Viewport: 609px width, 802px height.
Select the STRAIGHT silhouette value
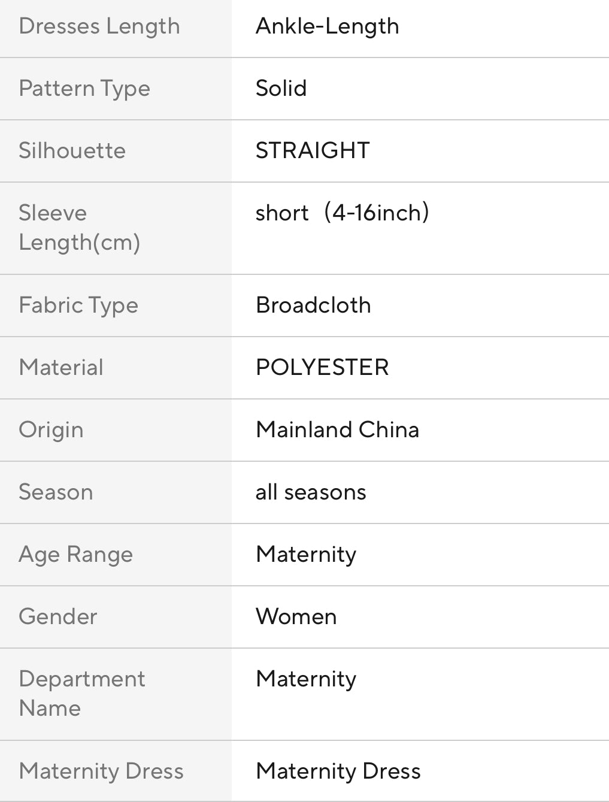(313, 150)
